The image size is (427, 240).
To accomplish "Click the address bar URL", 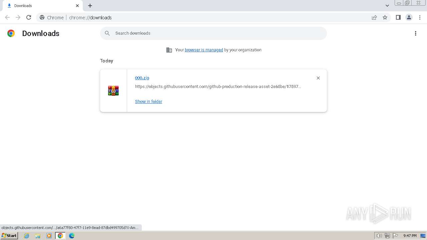I will pos(90,18).
